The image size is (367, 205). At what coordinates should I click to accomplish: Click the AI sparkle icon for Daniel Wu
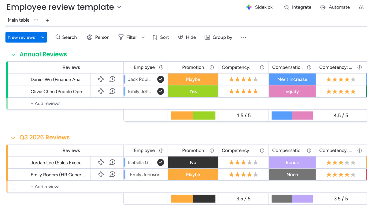coord(101,79)
